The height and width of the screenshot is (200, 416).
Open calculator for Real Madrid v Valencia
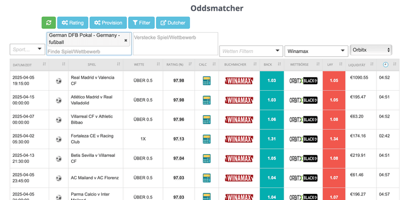coord(207,81)
